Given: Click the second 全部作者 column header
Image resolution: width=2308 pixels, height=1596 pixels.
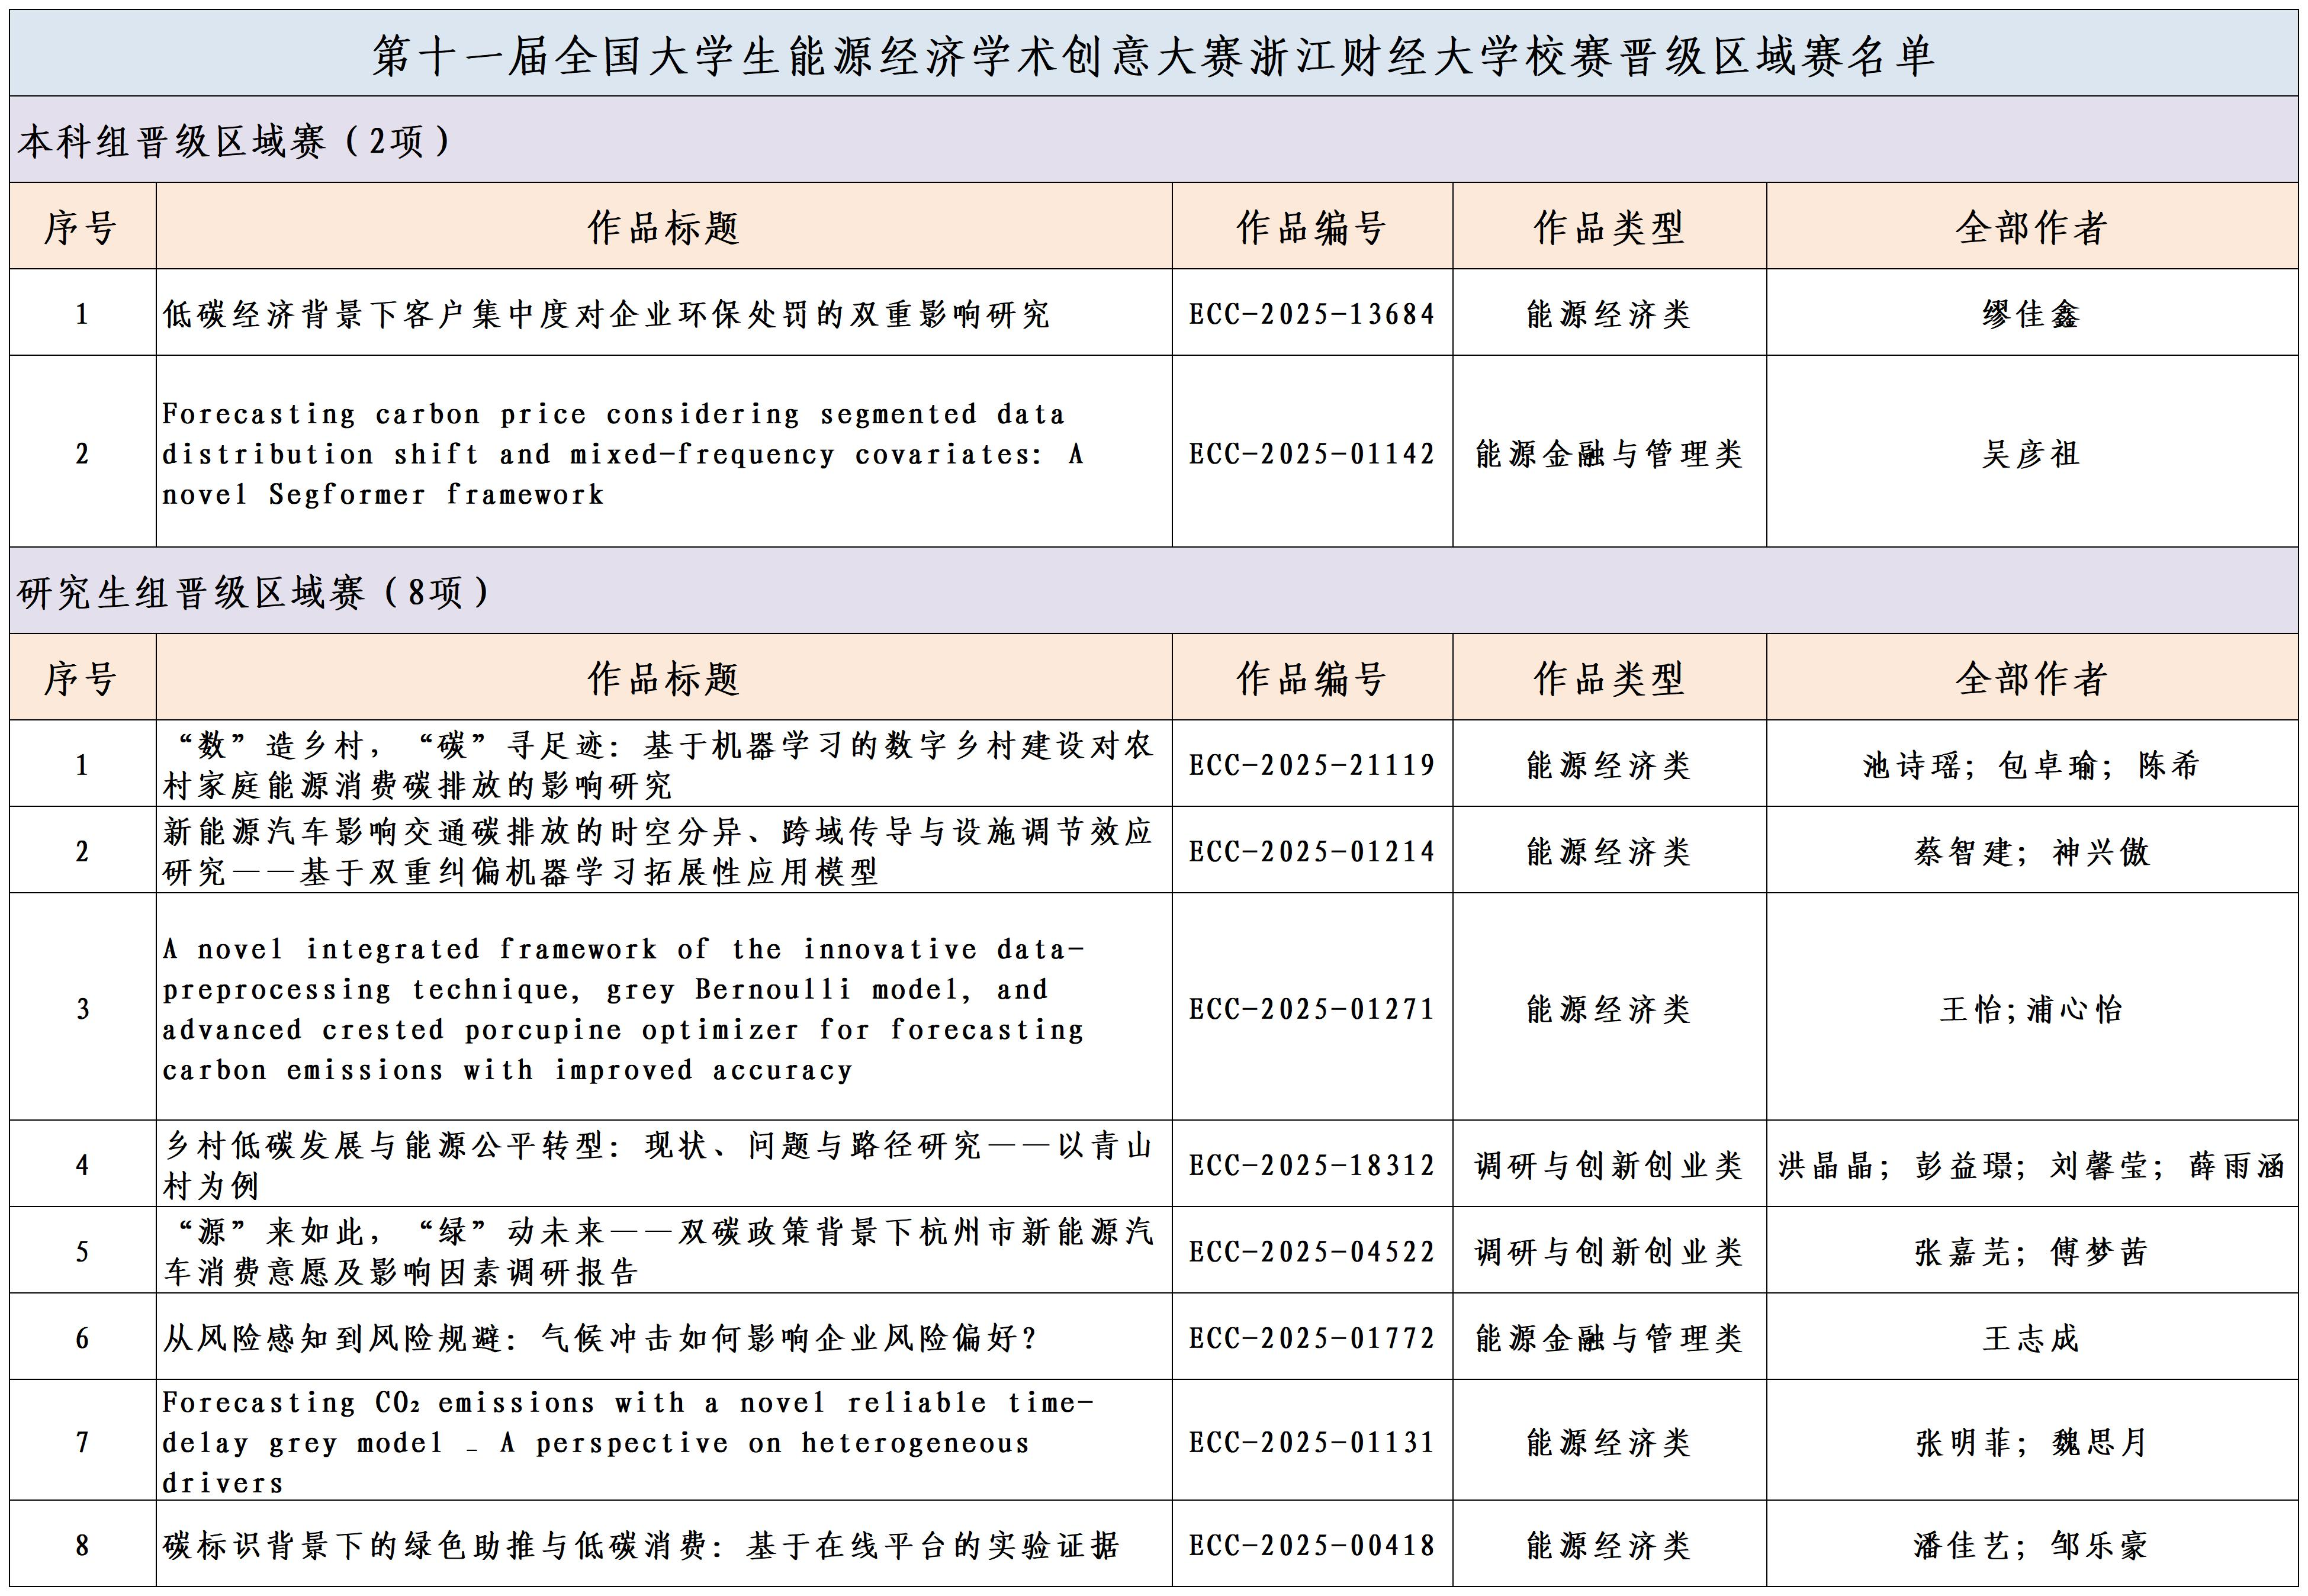Looking at the screenshot, I should [x=2031, y=678].
